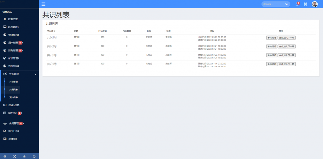Screen dimensions: 323x159
Task: Click the search magnifier icon
Action: coord(286,4)
